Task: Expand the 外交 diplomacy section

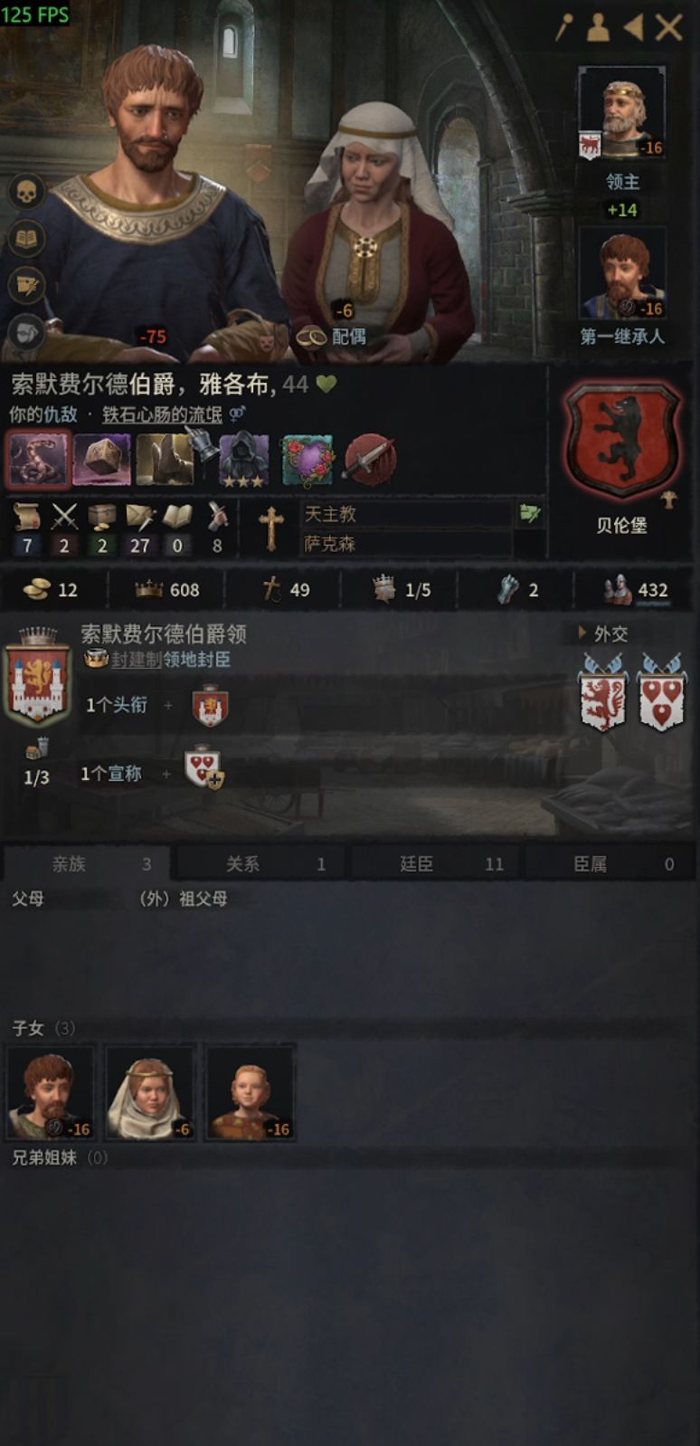Action: [x=602, y=633]
